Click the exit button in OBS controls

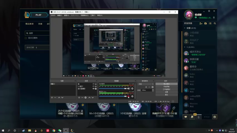coord(166,95)
